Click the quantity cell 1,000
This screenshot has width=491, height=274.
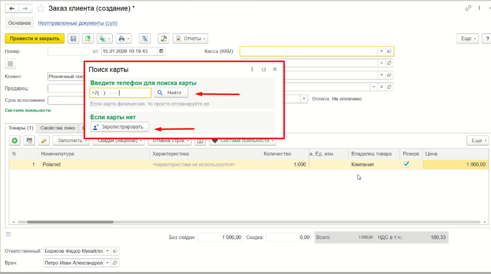point(285,164)
